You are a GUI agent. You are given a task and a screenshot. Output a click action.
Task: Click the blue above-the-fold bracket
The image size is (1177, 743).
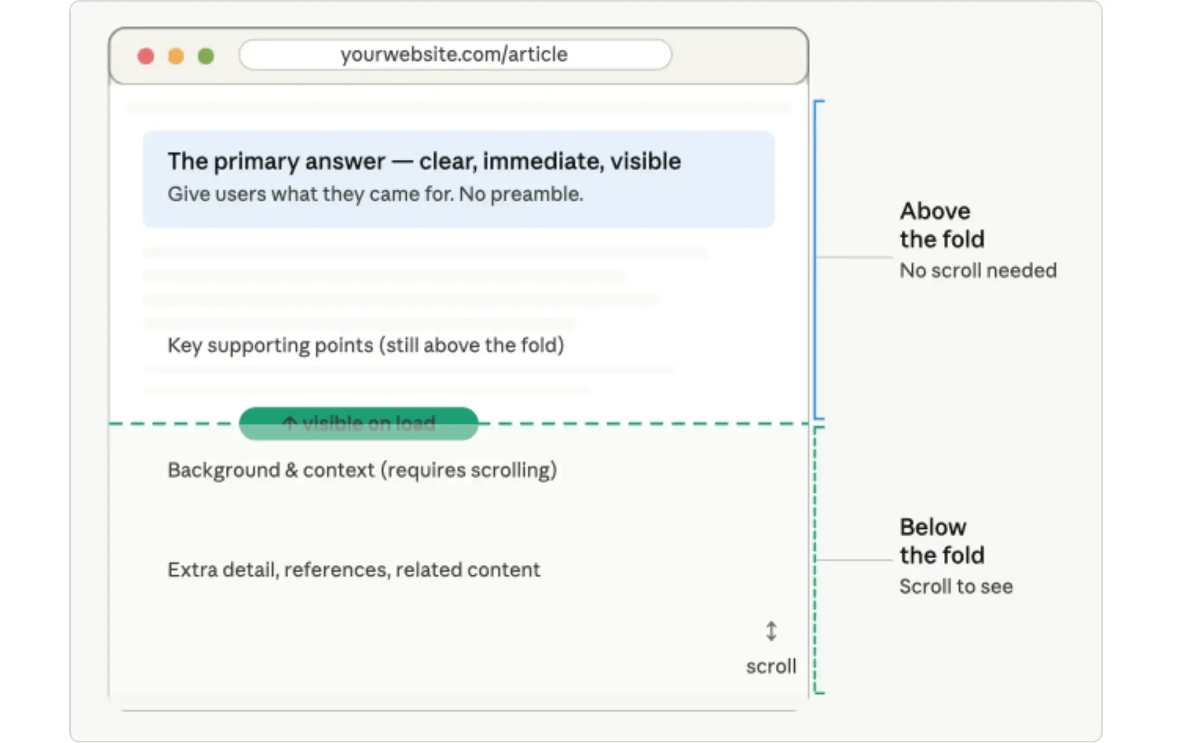click(815, 216)
